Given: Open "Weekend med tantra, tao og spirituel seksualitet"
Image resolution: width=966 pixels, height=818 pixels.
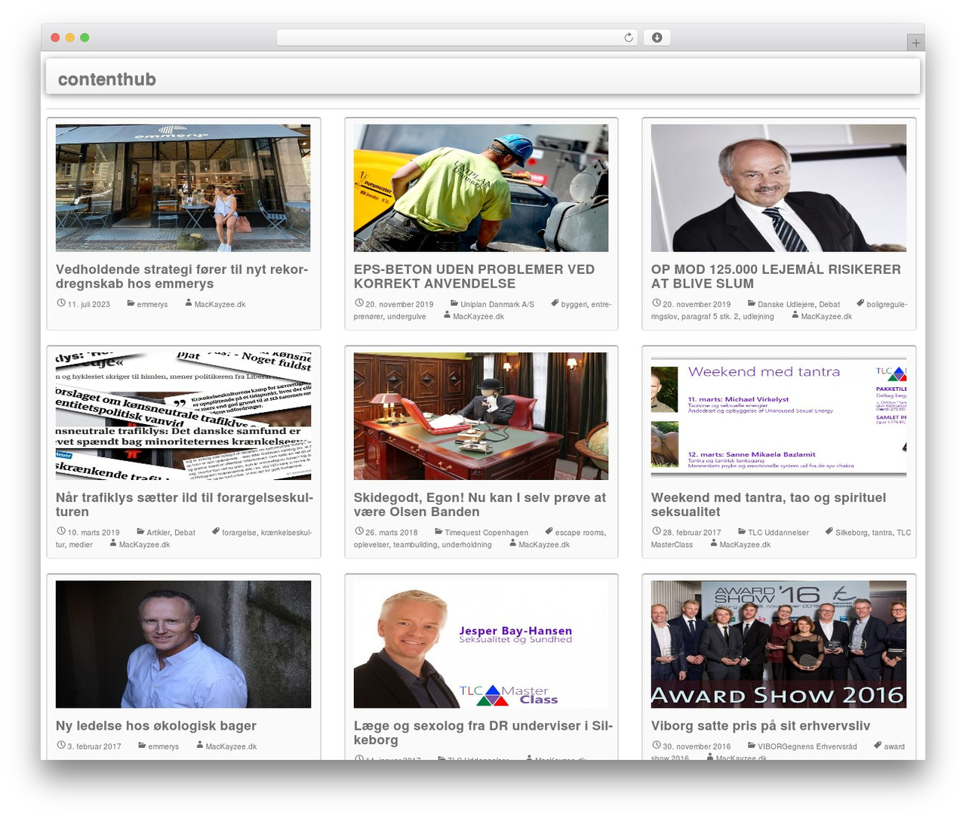Looking at the screenshot, I should pyautogui.click(x=768, y=504).
